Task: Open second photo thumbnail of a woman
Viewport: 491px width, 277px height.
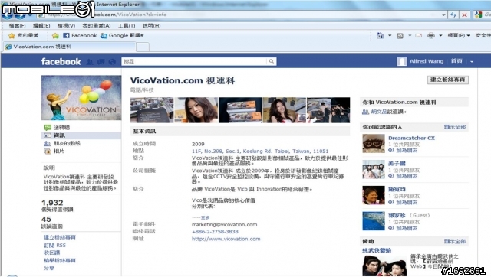Action: pos(196,110)
